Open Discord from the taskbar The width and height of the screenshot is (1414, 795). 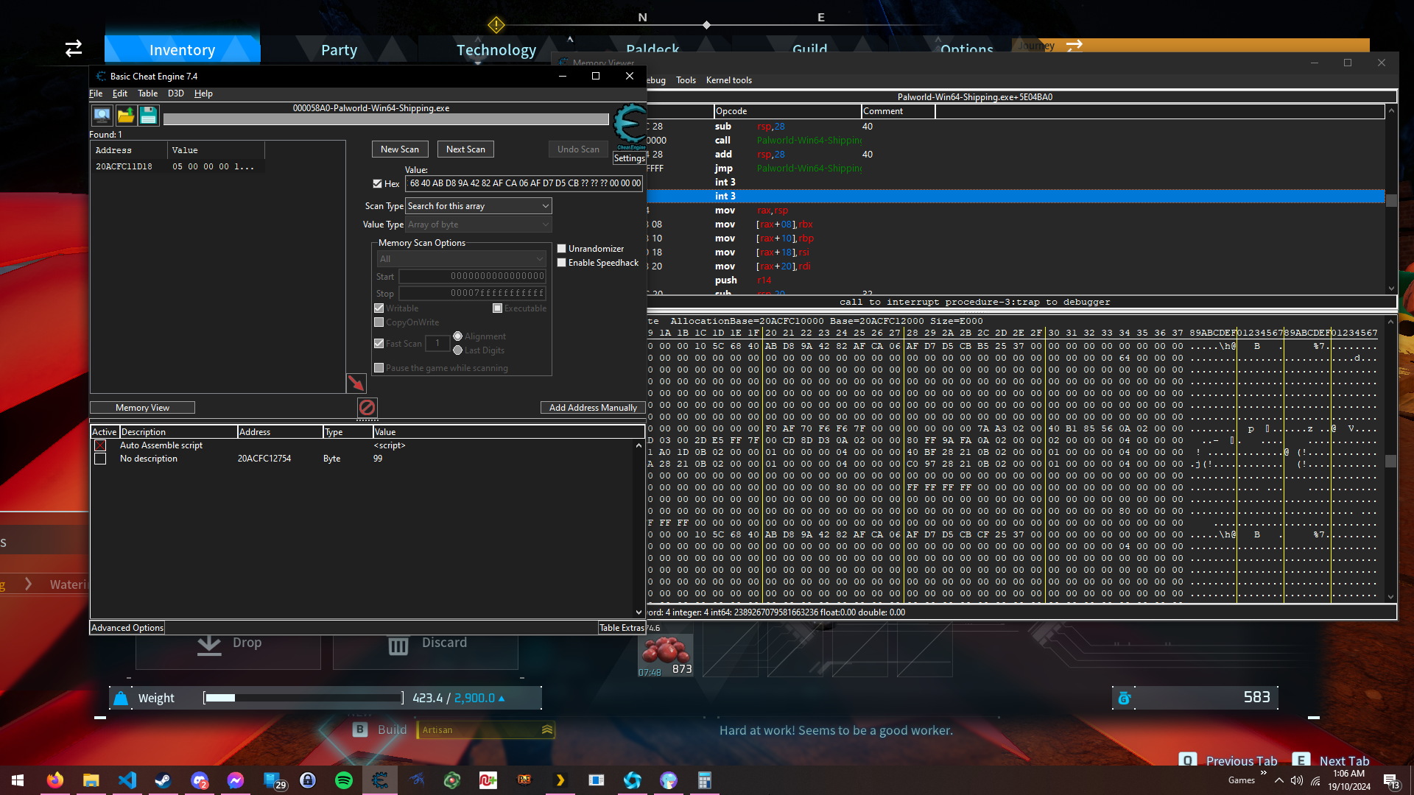point(200,780)
